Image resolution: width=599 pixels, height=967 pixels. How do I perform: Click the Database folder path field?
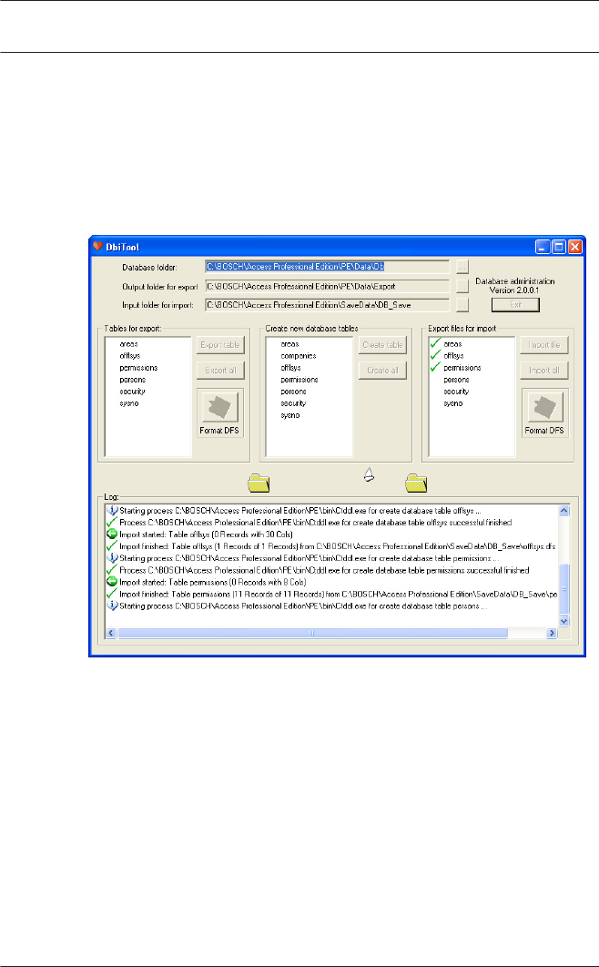327,267
